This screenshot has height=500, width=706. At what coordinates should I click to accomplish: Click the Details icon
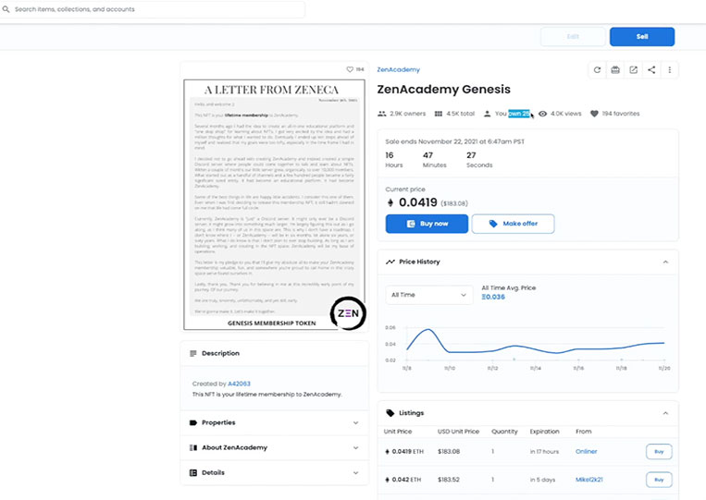[193, 472]
